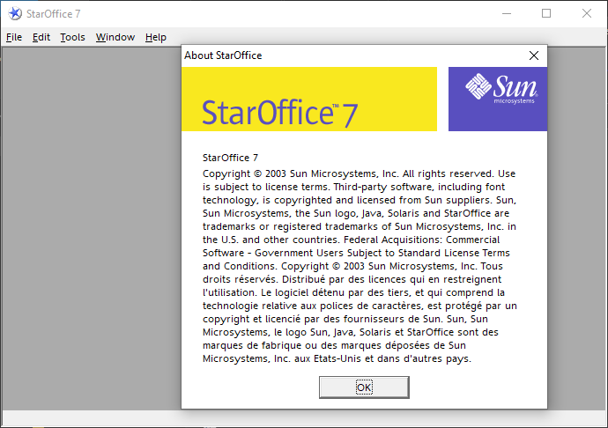Open the File menu
608x428 pixels.
(14, 37)
